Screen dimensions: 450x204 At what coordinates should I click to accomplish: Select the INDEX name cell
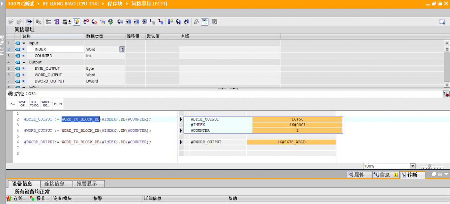[x=56, y=49]
